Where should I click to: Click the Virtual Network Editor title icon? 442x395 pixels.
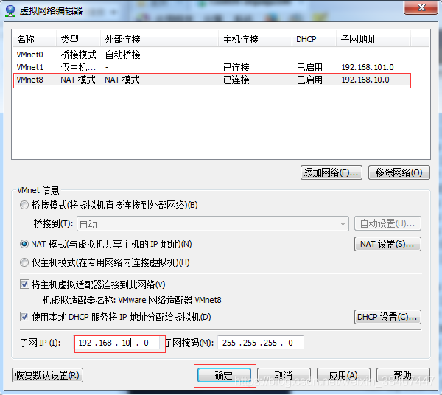coord(10,11)
